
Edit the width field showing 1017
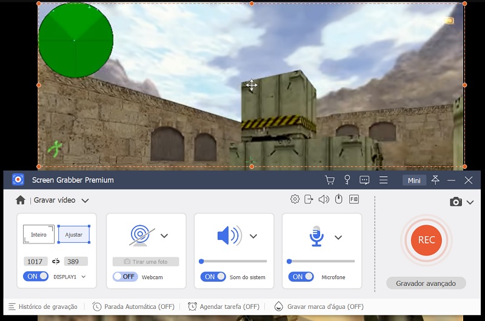point(35,262)
